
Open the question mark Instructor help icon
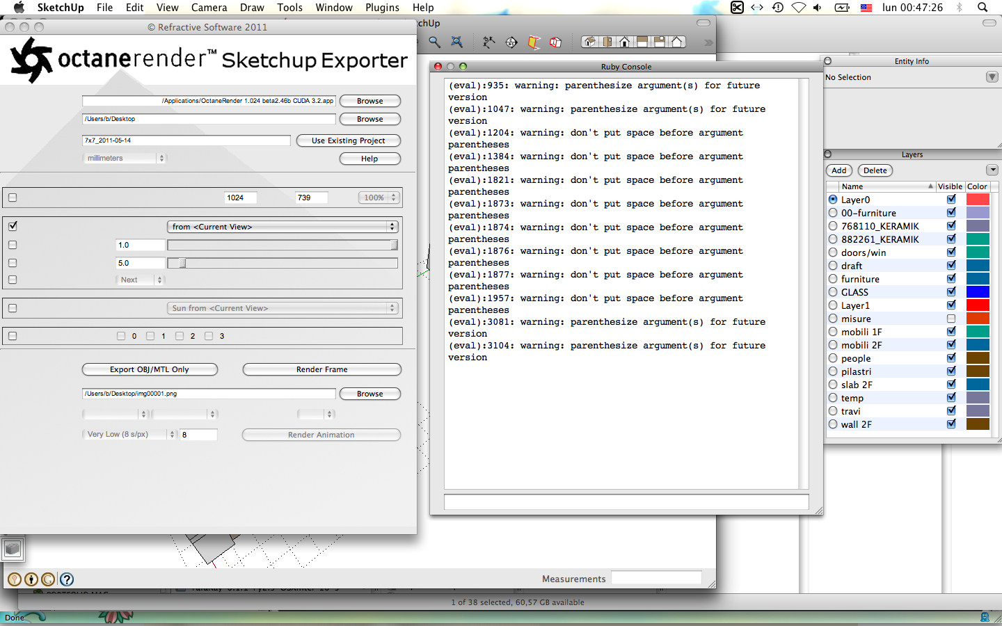coord(67,579)
